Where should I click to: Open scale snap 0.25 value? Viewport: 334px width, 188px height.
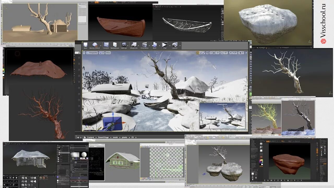235,53
